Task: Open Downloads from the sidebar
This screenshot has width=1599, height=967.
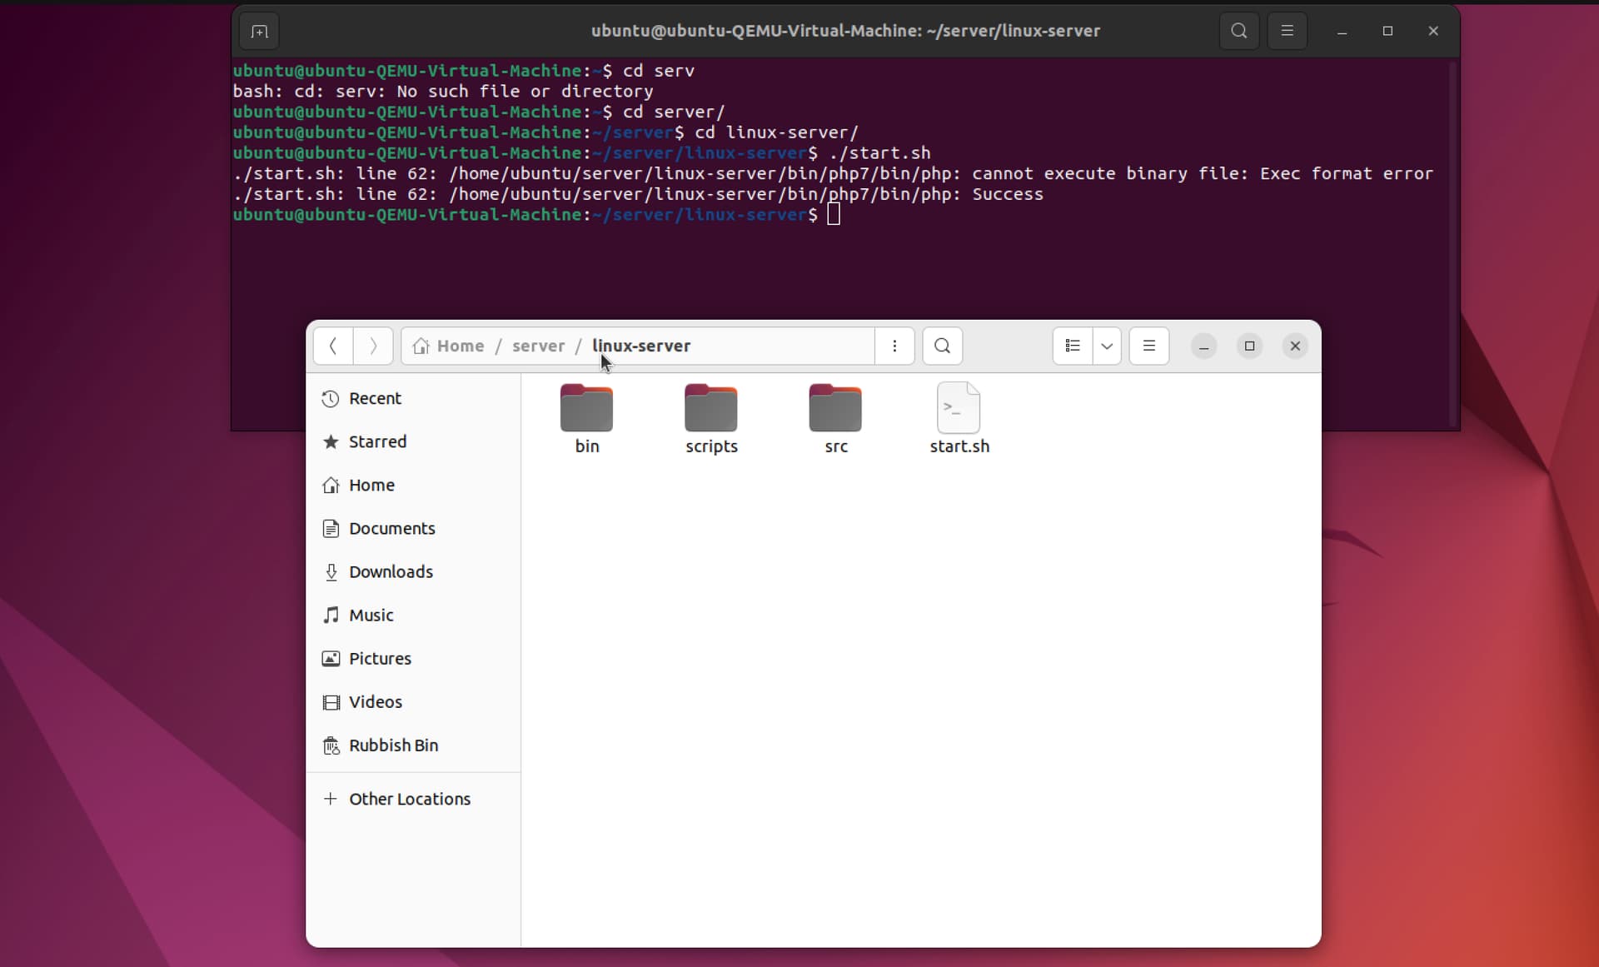Action: (391, 572)
